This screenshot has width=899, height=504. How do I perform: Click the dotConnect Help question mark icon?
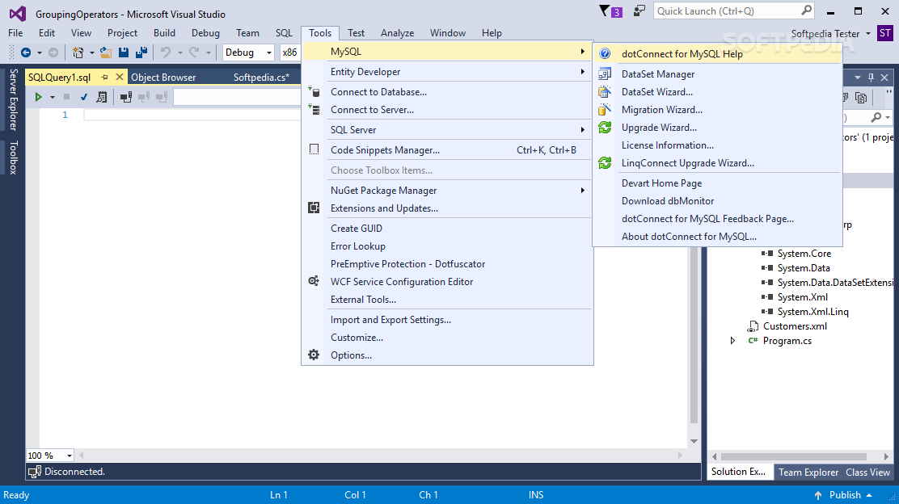605,54
